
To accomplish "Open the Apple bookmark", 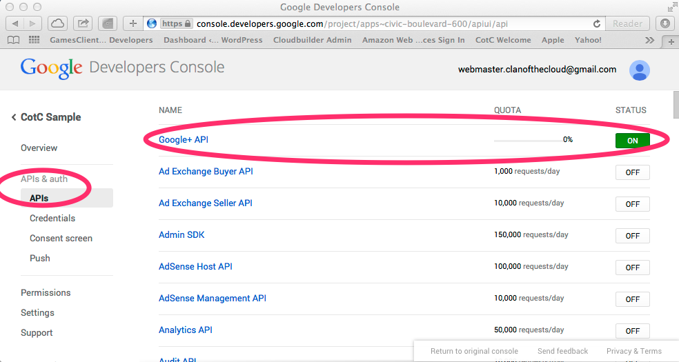I will click(x=553, y=40).
